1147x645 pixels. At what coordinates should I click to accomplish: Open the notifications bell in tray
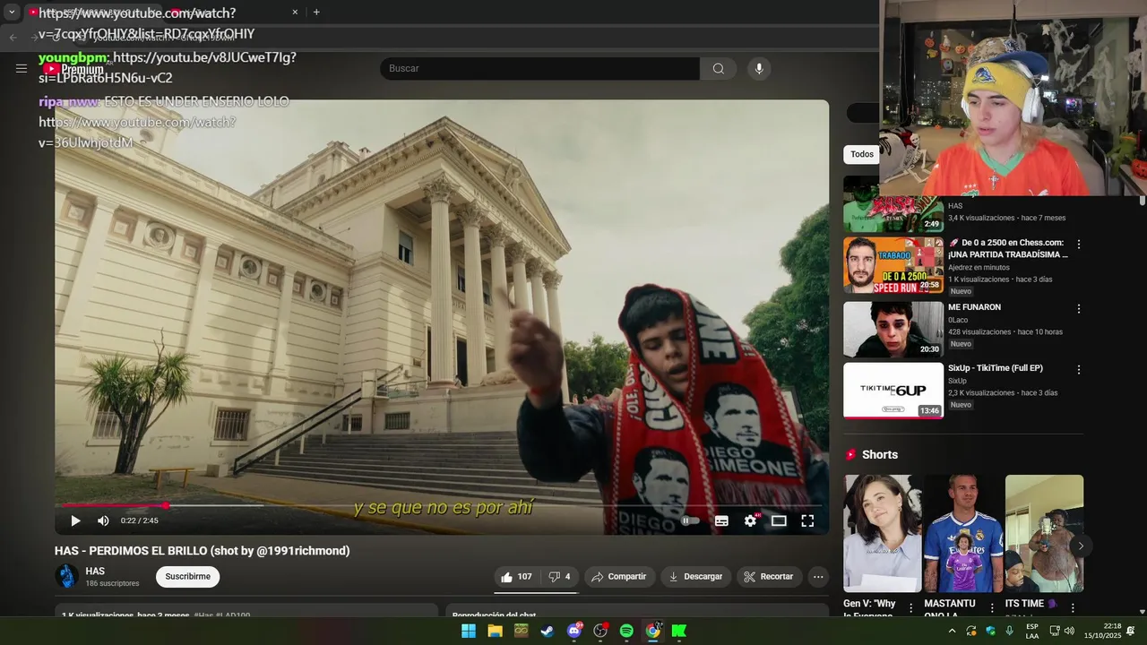click(x=1131, y=631)
